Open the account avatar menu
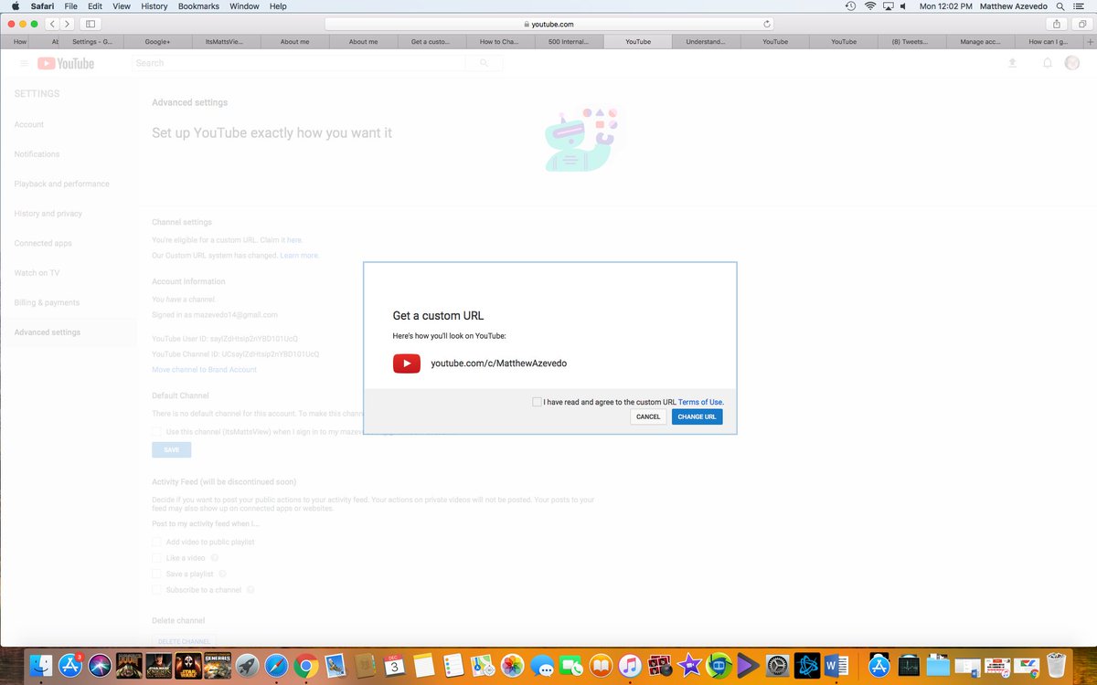Screen dimensions: 1097x685 1072,63
